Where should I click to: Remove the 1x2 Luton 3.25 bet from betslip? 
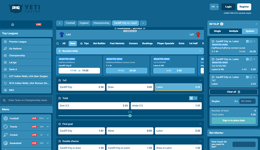click(255, 77)
